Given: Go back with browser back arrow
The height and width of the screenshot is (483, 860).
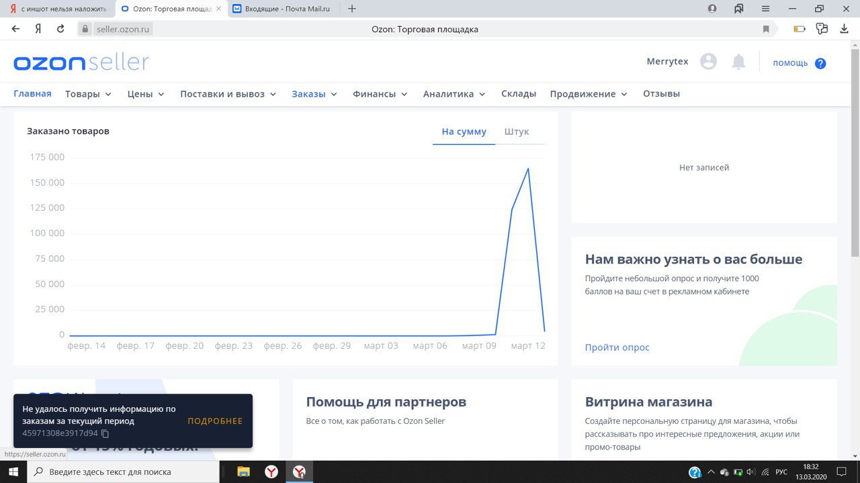Looking at the screenshot, I should click(x=16, y=29).
